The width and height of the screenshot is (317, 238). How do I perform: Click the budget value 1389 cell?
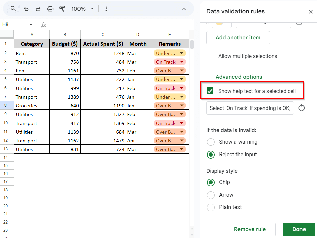pos(65,97)
